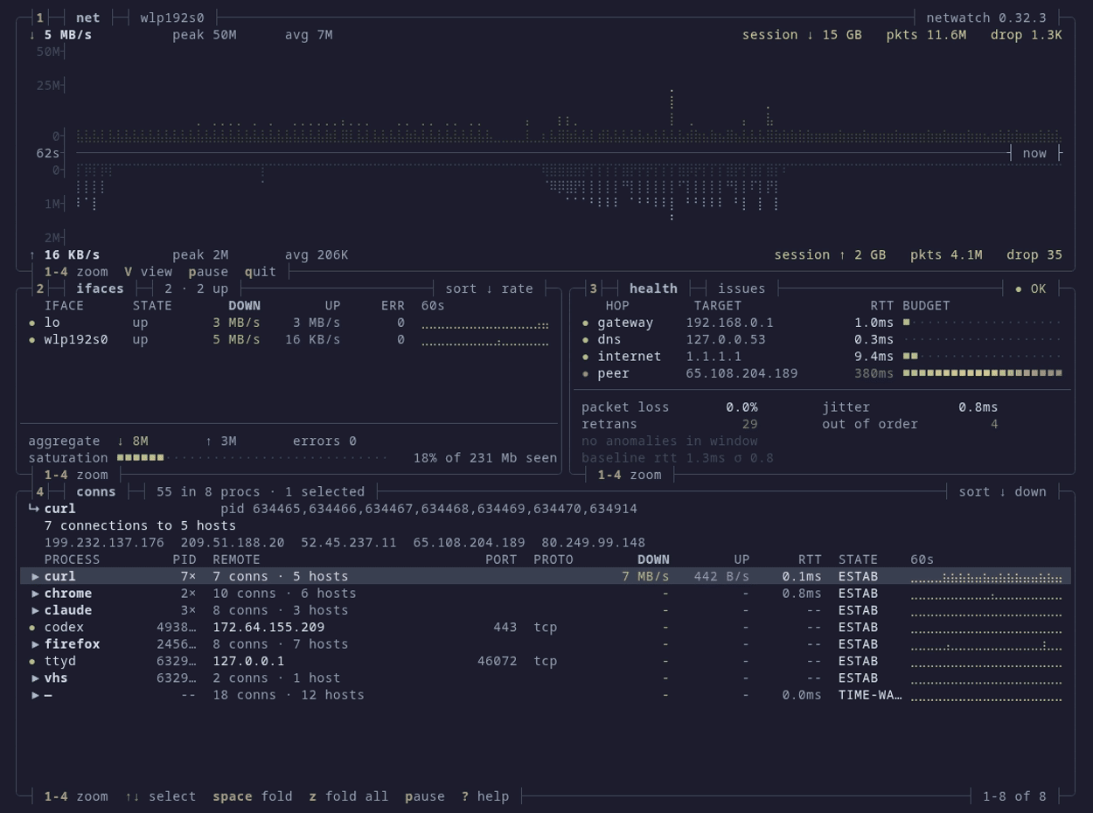Click quit in the net panel footer
The image size is (1093, 813).
[261, 272]
